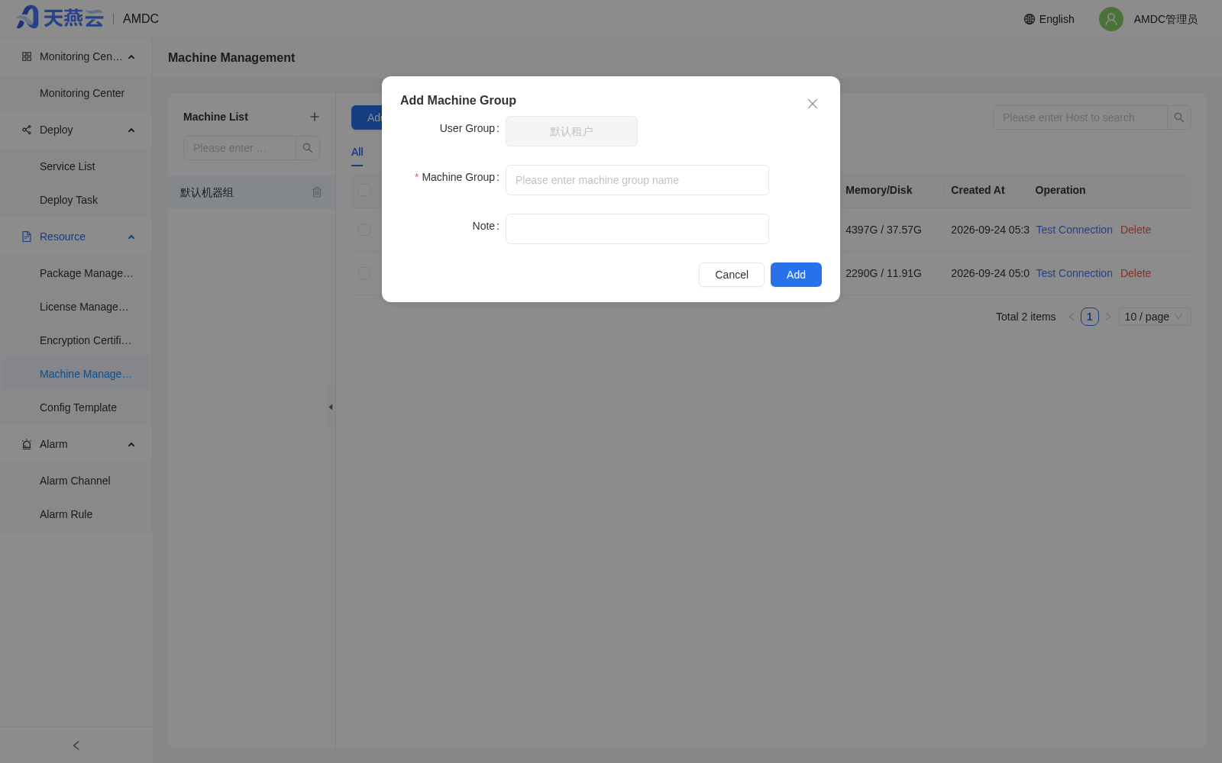The image size is (1222, 763).
Task: Click the Host search magnifier icon
Action: 1179,118
